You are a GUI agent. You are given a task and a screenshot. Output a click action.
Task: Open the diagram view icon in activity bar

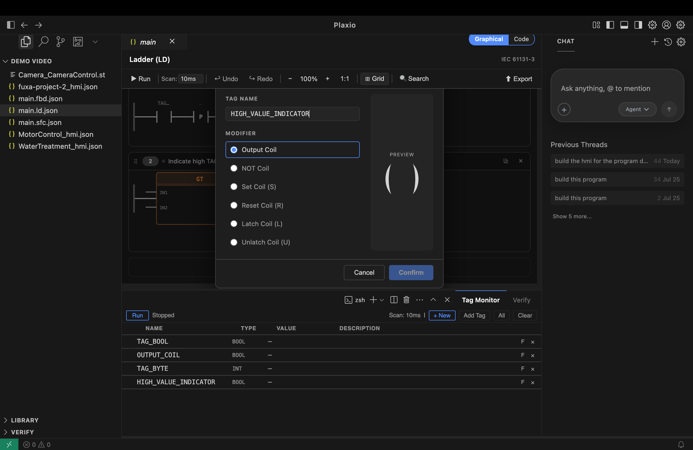[x=78, y=42]
